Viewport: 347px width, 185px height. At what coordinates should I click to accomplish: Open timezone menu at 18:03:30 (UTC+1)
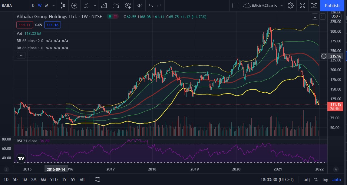[277, 180]
